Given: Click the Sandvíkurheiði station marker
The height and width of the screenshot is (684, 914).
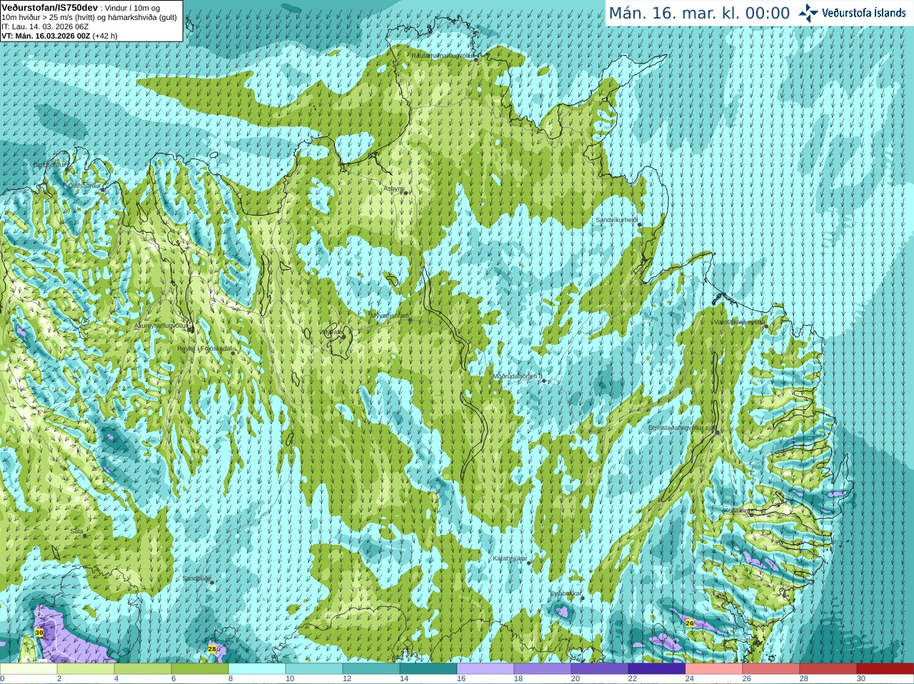Looking at the screenshot, I should click(x=640, y=225).
